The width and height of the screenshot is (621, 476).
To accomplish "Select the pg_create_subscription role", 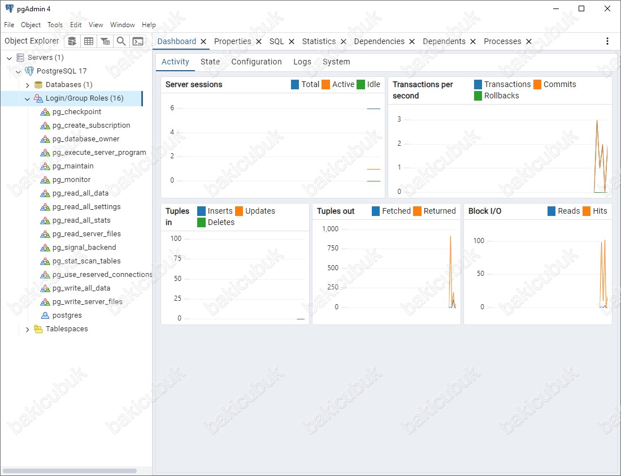I will click(x=91, y=126).
